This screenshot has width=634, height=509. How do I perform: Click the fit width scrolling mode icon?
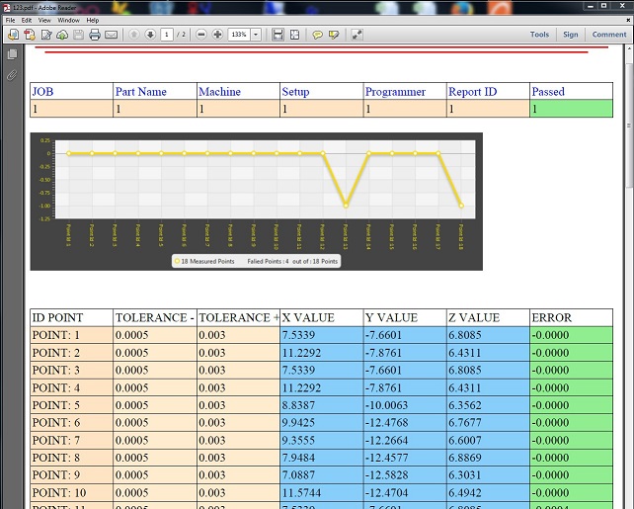click(x=277, y=35)
